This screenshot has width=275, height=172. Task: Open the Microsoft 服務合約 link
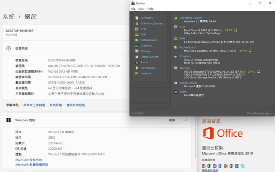(x=28, y=160)
